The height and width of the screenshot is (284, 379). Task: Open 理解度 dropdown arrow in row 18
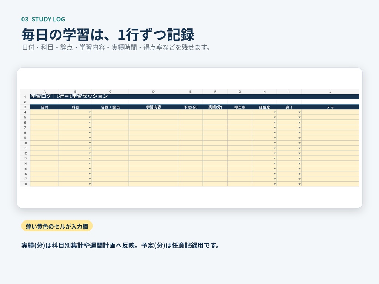click(275, 184)
